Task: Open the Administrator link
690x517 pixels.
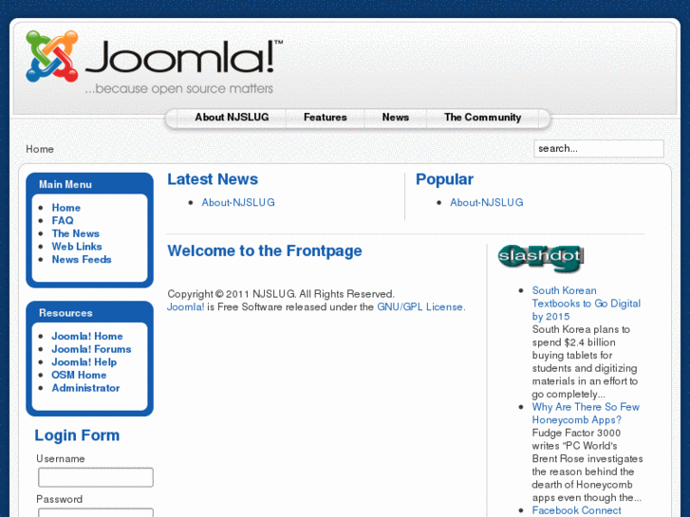Action: [85, 388]
